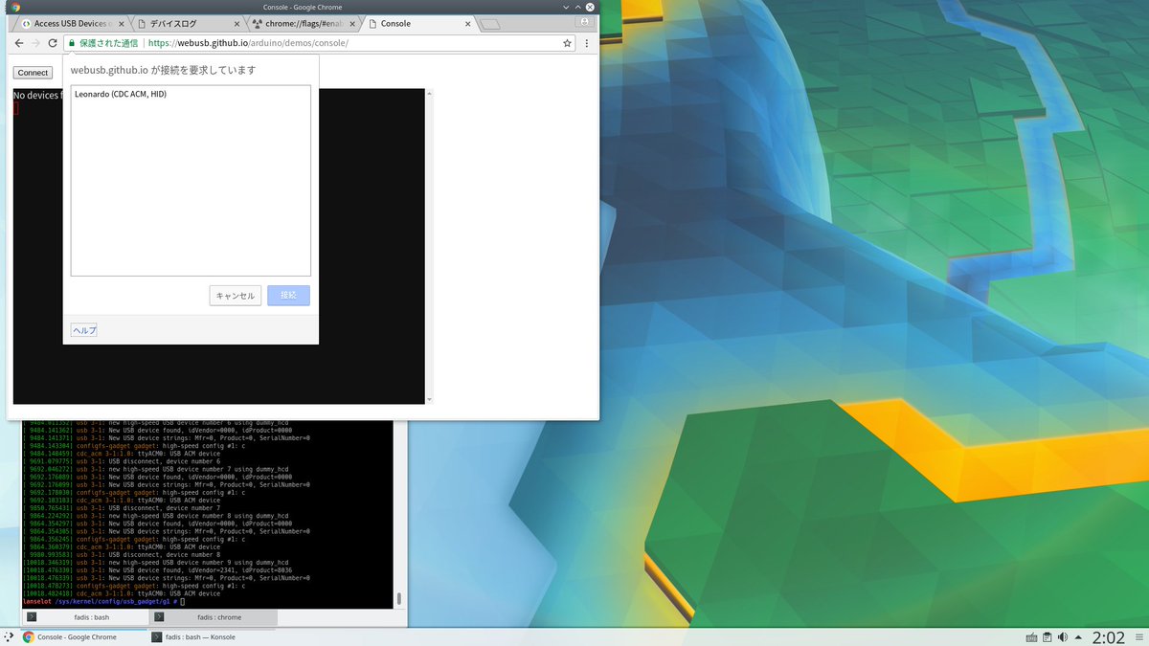Viewport: 1149px width, 646px height.
Task: Click fadis : bash — Konsole taskbar entry
Action: click(211, 636)
